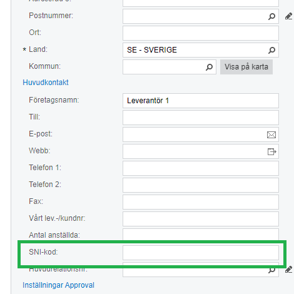Click the Visa på karta button
294x294 pixels.
click(246, 67)
